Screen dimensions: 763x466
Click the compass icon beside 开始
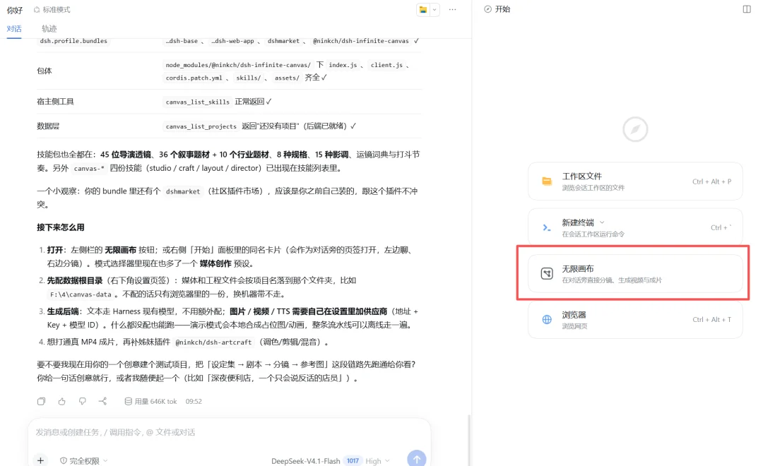(x=487, y=9)
